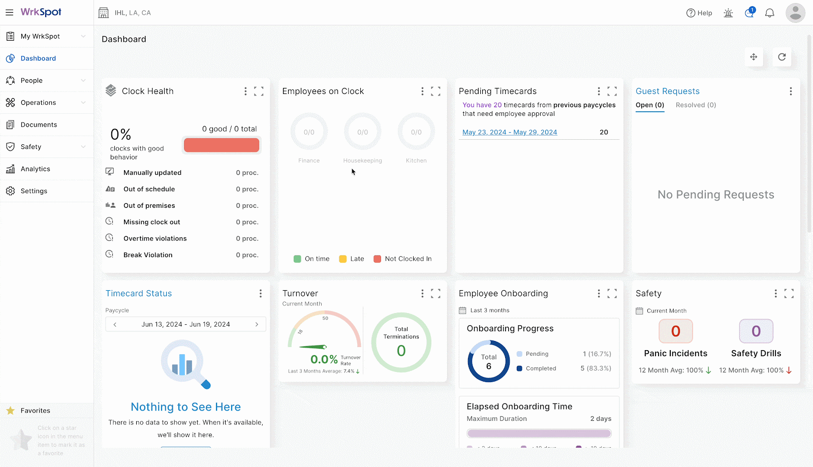Switch to the Resolved (0) tab

(696, 105)
